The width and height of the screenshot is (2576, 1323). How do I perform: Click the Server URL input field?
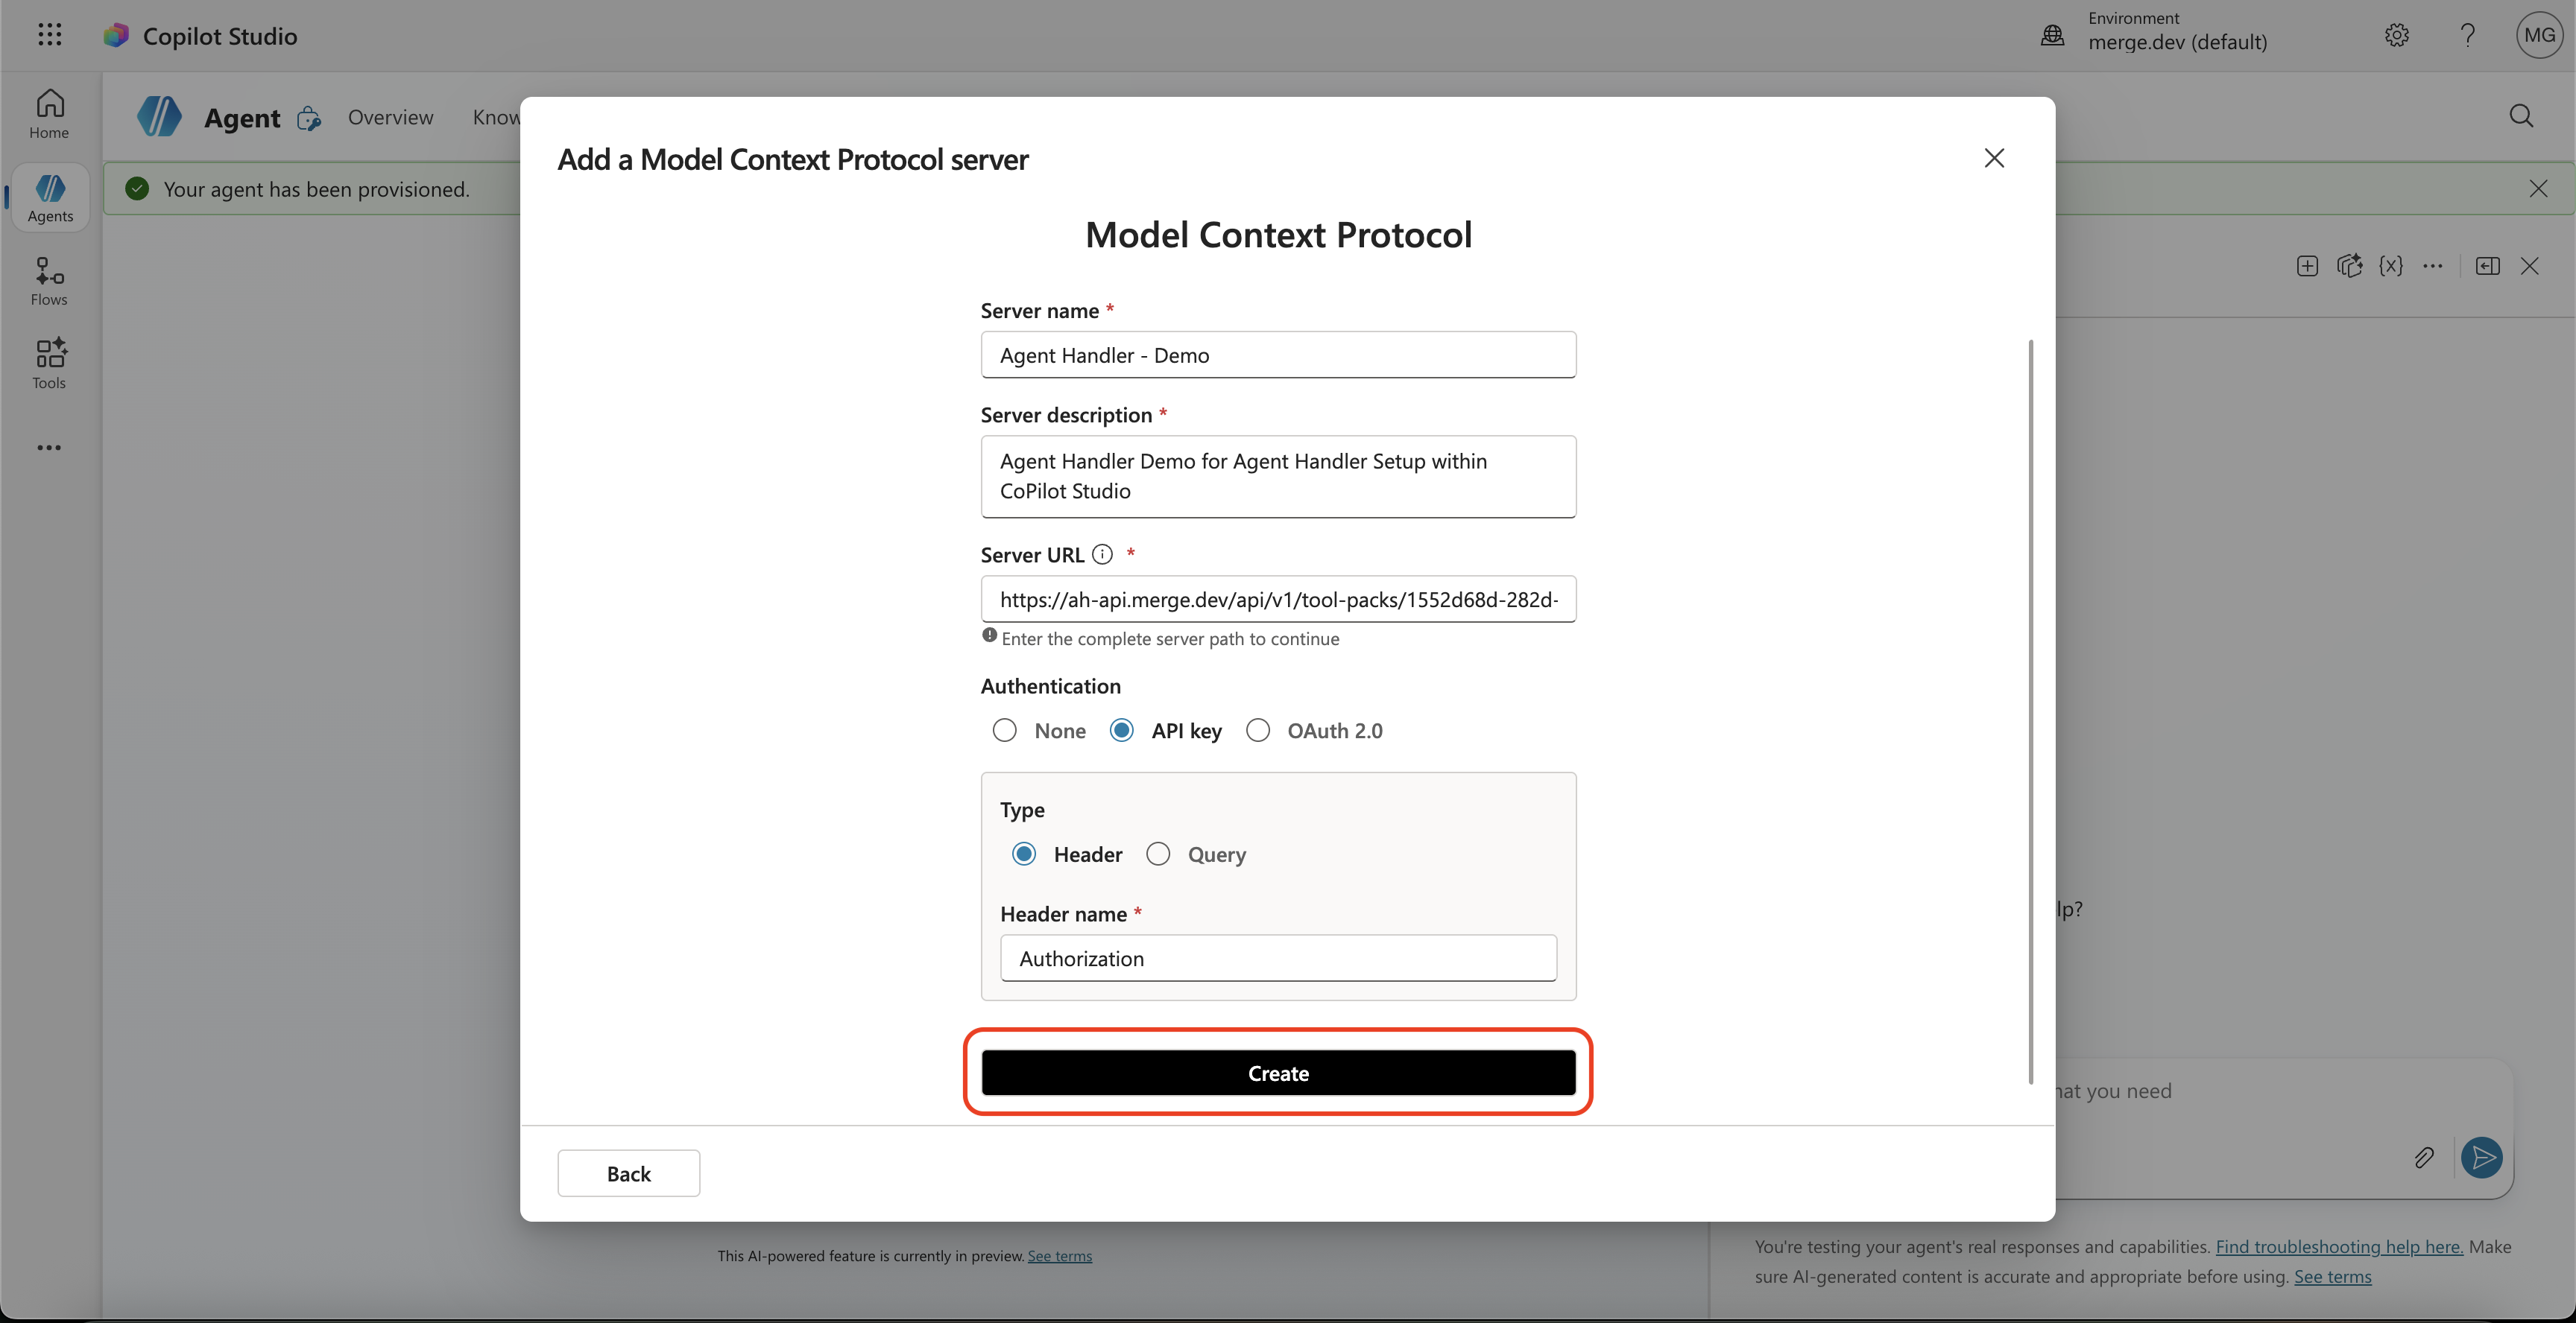(x=1278, y=598)
